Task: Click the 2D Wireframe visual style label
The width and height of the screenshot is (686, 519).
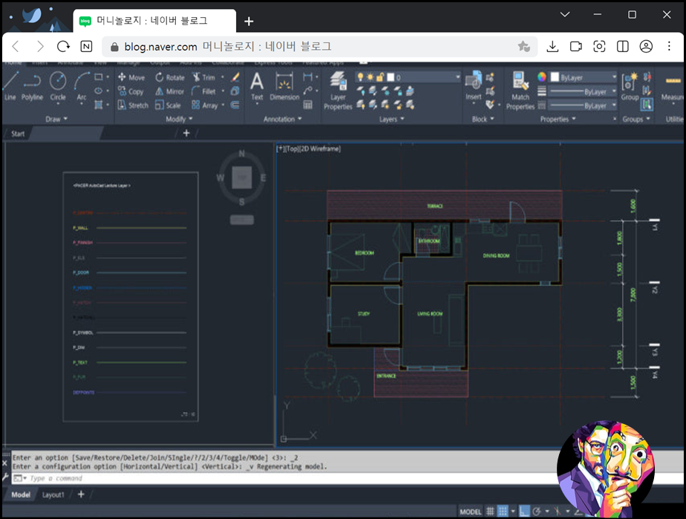Action: (321, 148)
